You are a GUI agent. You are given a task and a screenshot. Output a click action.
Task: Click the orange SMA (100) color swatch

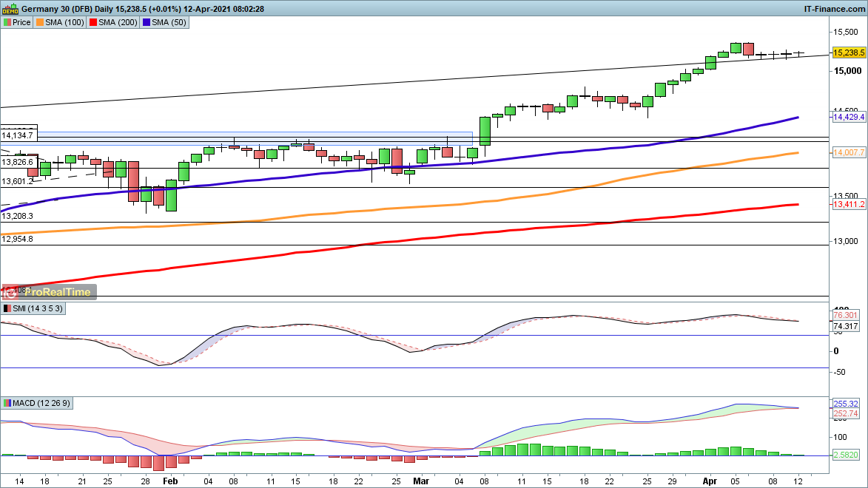[41, 22]
